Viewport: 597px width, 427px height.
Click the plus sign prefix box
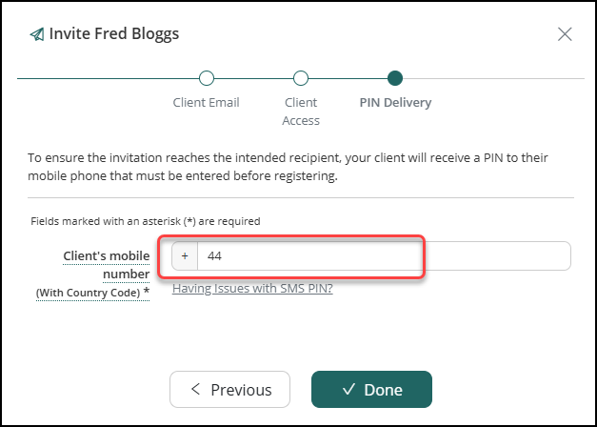click(x=185, y=255)
